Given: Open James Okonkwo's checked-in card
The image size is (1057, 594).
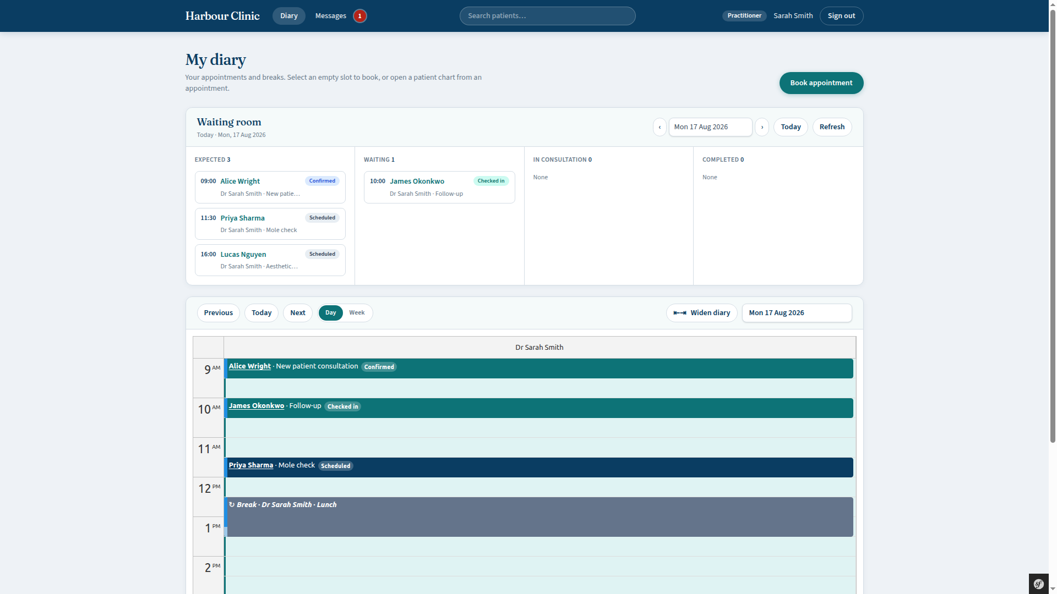Looking at the screenshot, I should 439,187.
